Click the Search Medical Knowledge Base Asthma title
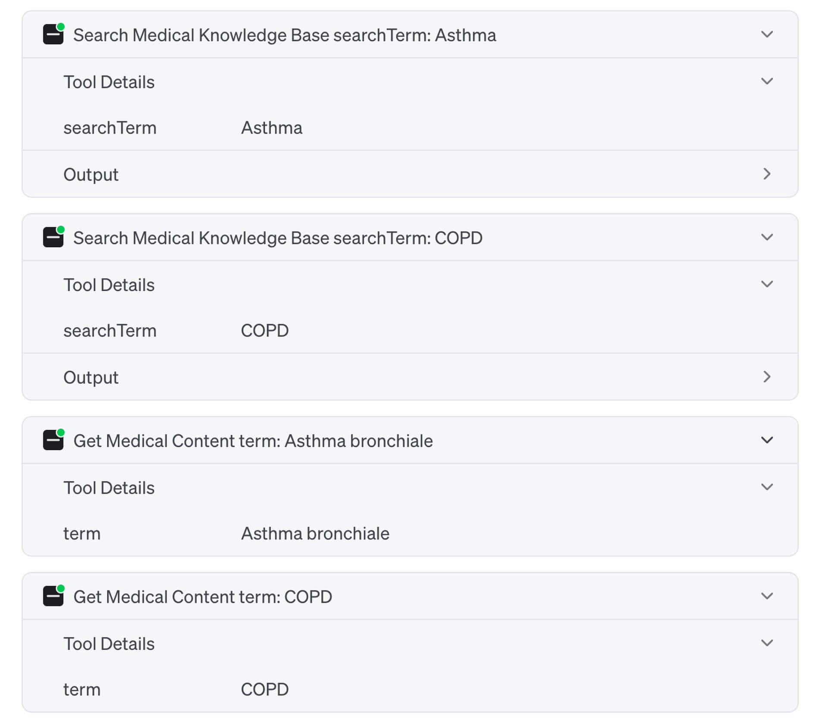The image size is (828, 719). pyautogui.click(x=284, y=35)
